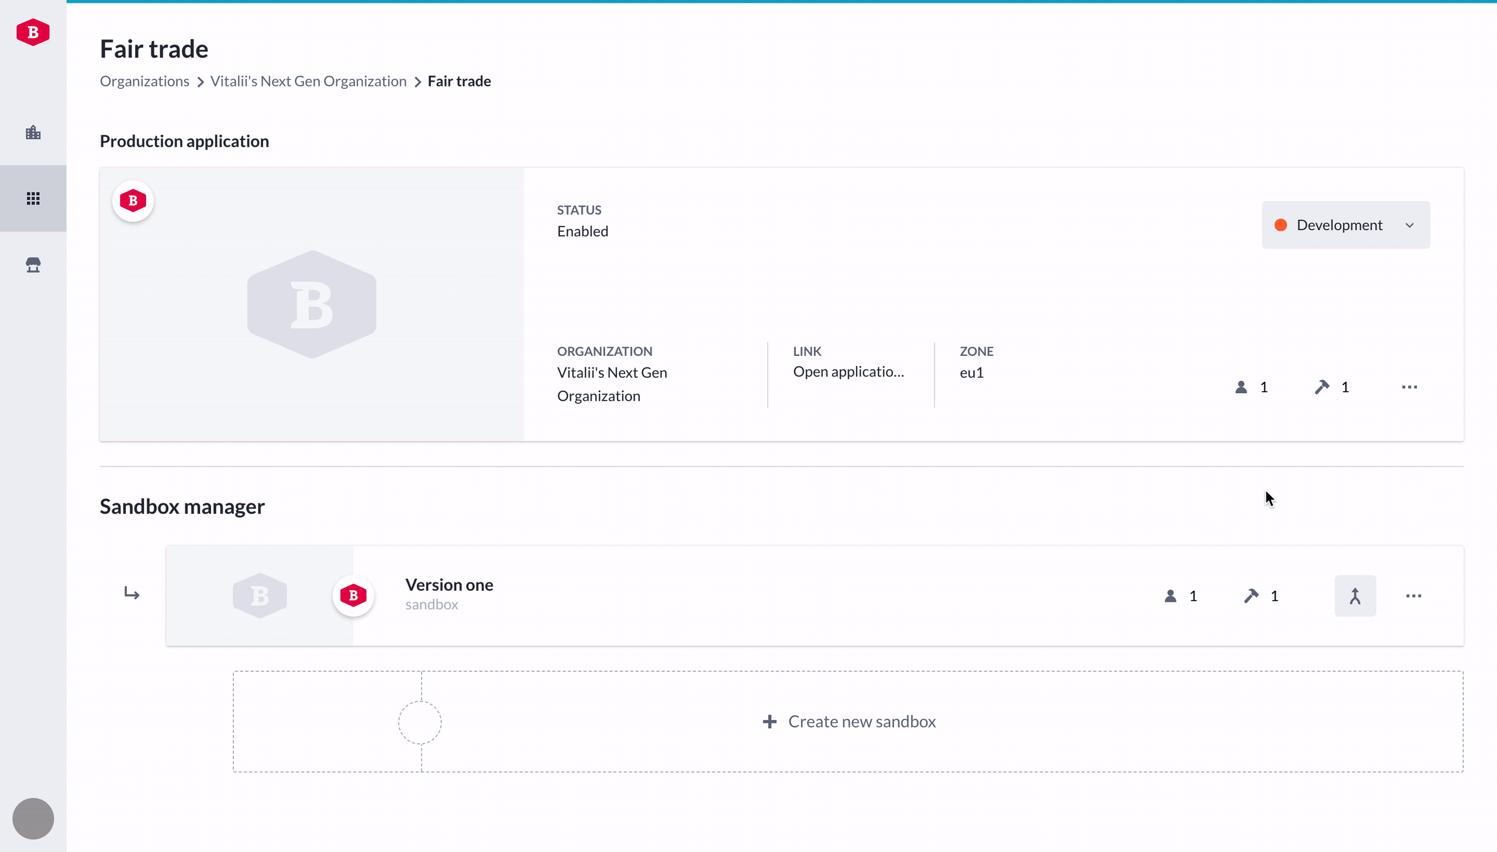Open Vitalii's Next Gen Organization breadcrumb
Viewport: 1497px width, 852px height.
[308, 81]
